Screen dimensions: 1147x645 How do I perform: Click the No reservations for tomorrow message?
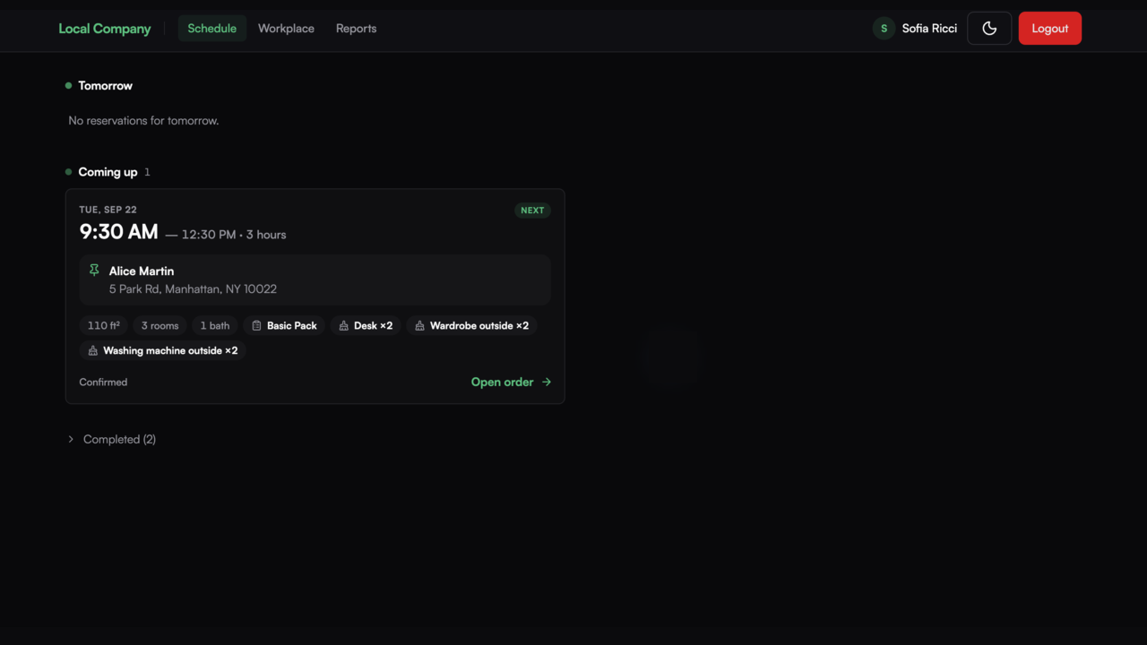click(x=143, y=120)
